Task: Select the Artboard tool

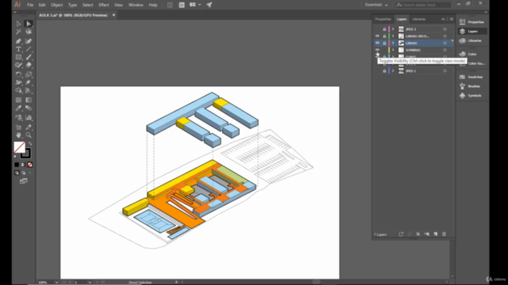Action: (18, 127)
